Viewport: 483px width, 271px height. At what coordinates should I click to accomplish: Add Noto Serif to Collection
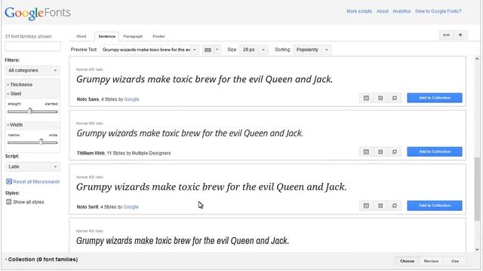pyautogui.click(x=435, y=206)
